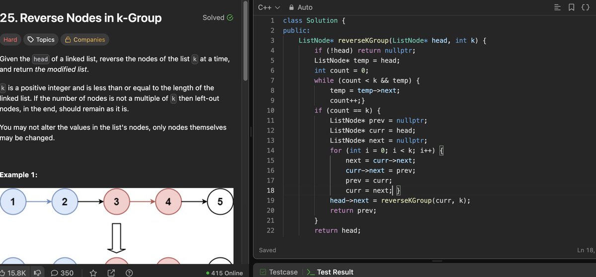596x277 pixels.
Task: Click the 'reverseKGroup' function signature on line 3
Action: 392,40
